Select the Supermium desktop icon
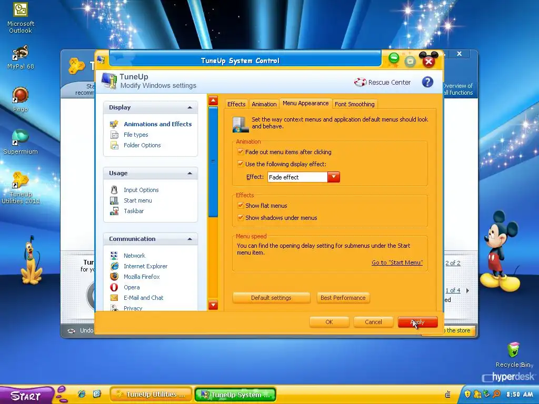Viewport: 539px width, 404px height. coord(21,142)
